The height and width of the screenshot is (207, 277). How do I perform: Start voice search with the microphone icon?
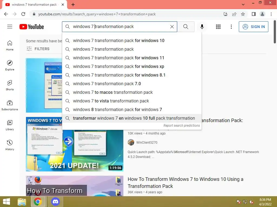click(202, 27)
